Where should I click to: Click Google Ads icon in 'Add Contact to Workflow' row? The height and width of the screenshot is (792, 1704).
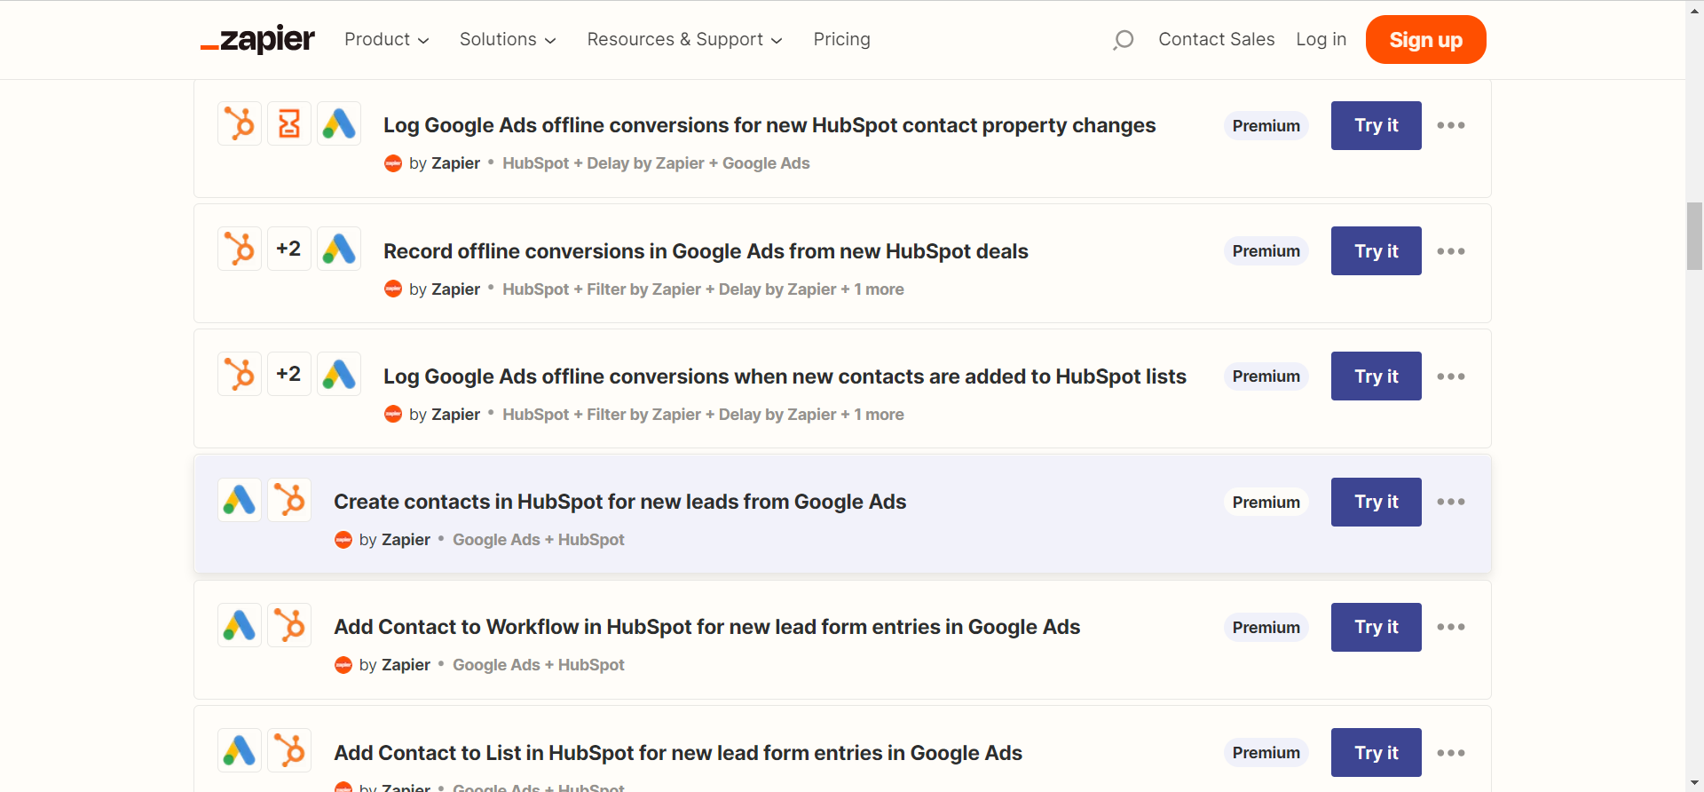click(240, 625)
